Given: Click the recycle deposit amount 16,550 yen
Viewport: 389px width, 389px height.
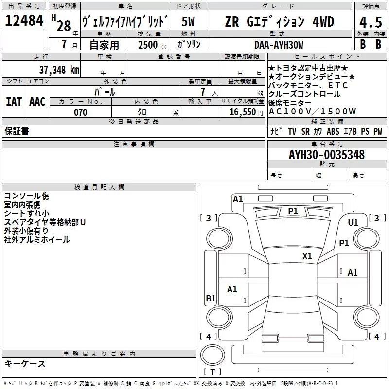Looking at the screenshot, I should pyautogui.click(x=246, y=112).
